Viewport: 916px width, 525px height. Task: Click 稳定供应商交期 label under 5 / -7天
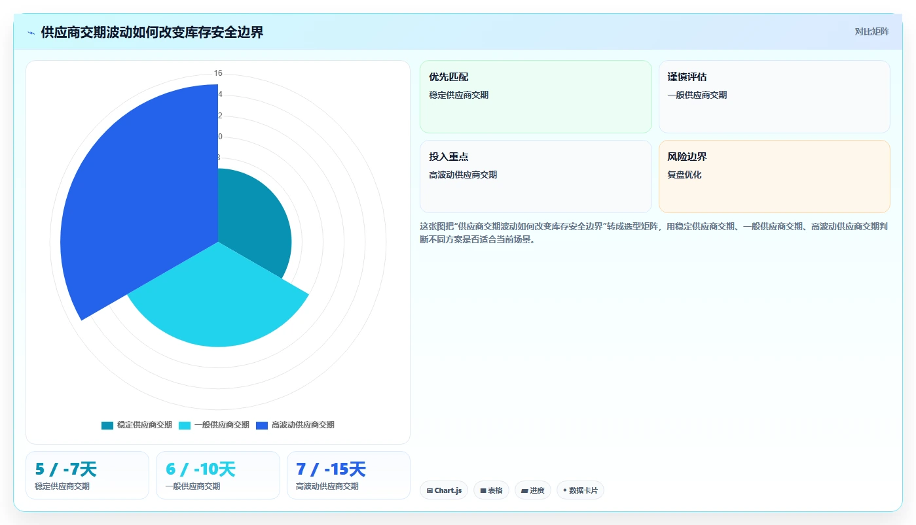pyautogui.click(x=62, y=486)
